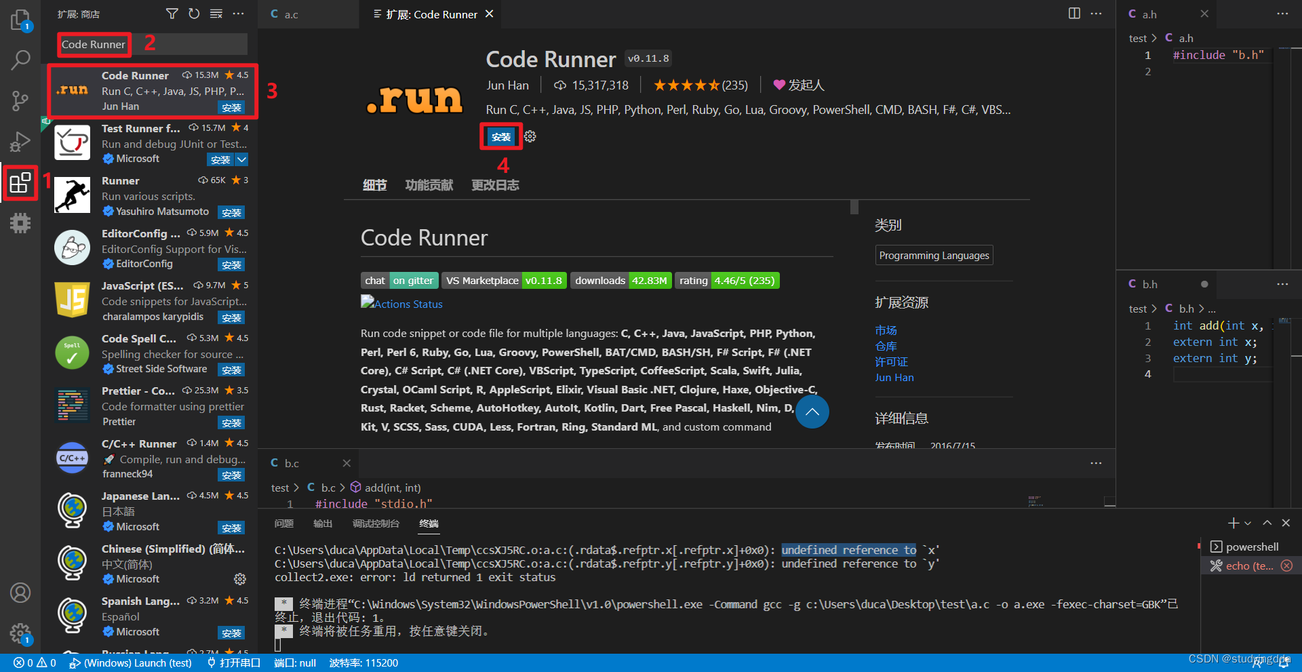The width and height of the screenshot is (1302, 672).
Task: Install the Runner extension by Yasuhiro Matsumoto
Action: click(x=231, y=212)
